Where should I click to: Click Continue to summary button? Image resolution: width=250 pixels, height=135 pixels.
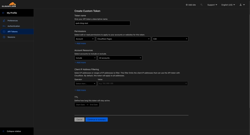[97, 119]
